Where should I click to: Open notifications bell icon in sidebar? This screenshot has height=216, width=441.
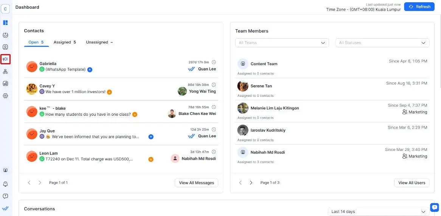pos(5,184)
